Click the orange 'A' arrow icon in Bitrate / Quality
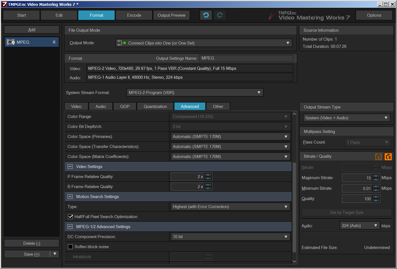 [388, 157]
